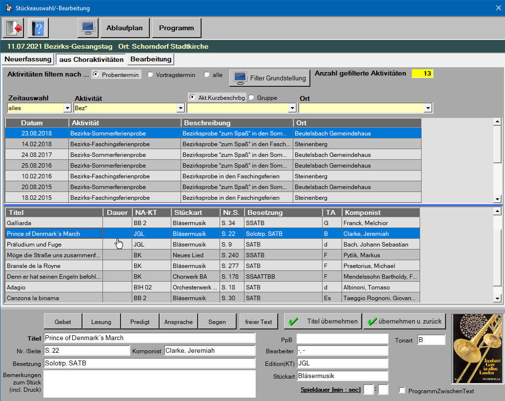Viewport: 505px width, 401px height.
Task: Expand the Aktivität dropdown list
Action: click(x=181, y=108)
